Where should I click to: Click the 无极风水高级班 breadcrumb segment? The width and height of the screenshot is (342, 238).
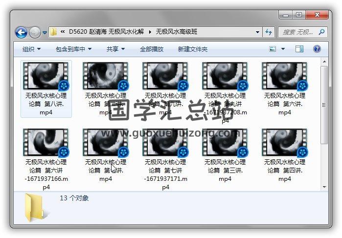point(177,32)
